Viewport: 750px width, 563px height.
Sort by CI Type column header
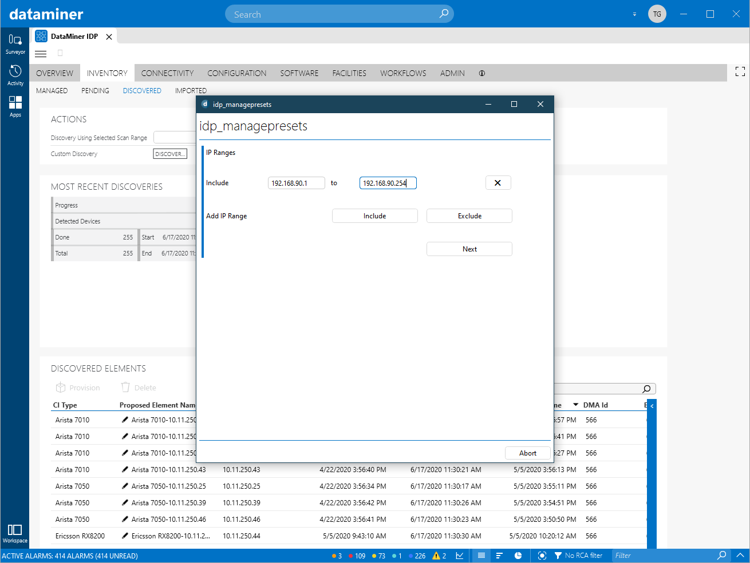[x=65, y=405]
